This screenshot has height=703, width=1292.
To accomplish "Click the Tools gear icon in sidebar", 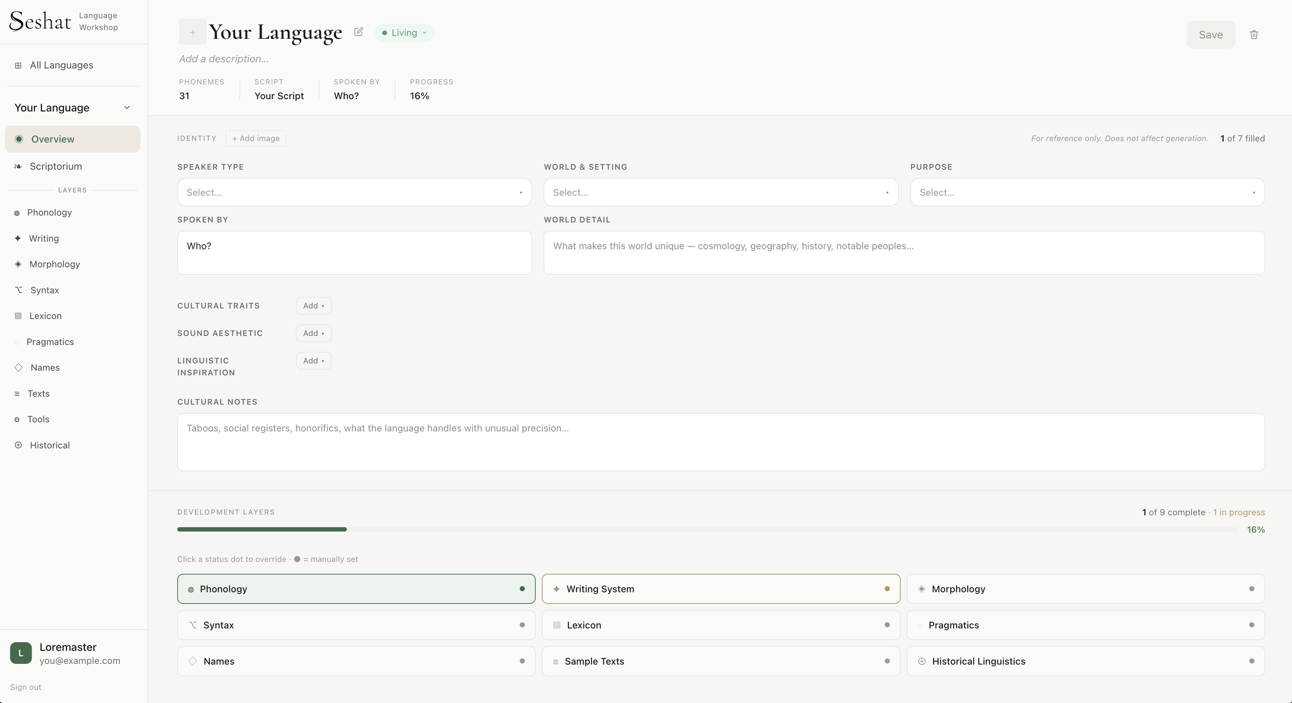I will (x=17, y=419).
